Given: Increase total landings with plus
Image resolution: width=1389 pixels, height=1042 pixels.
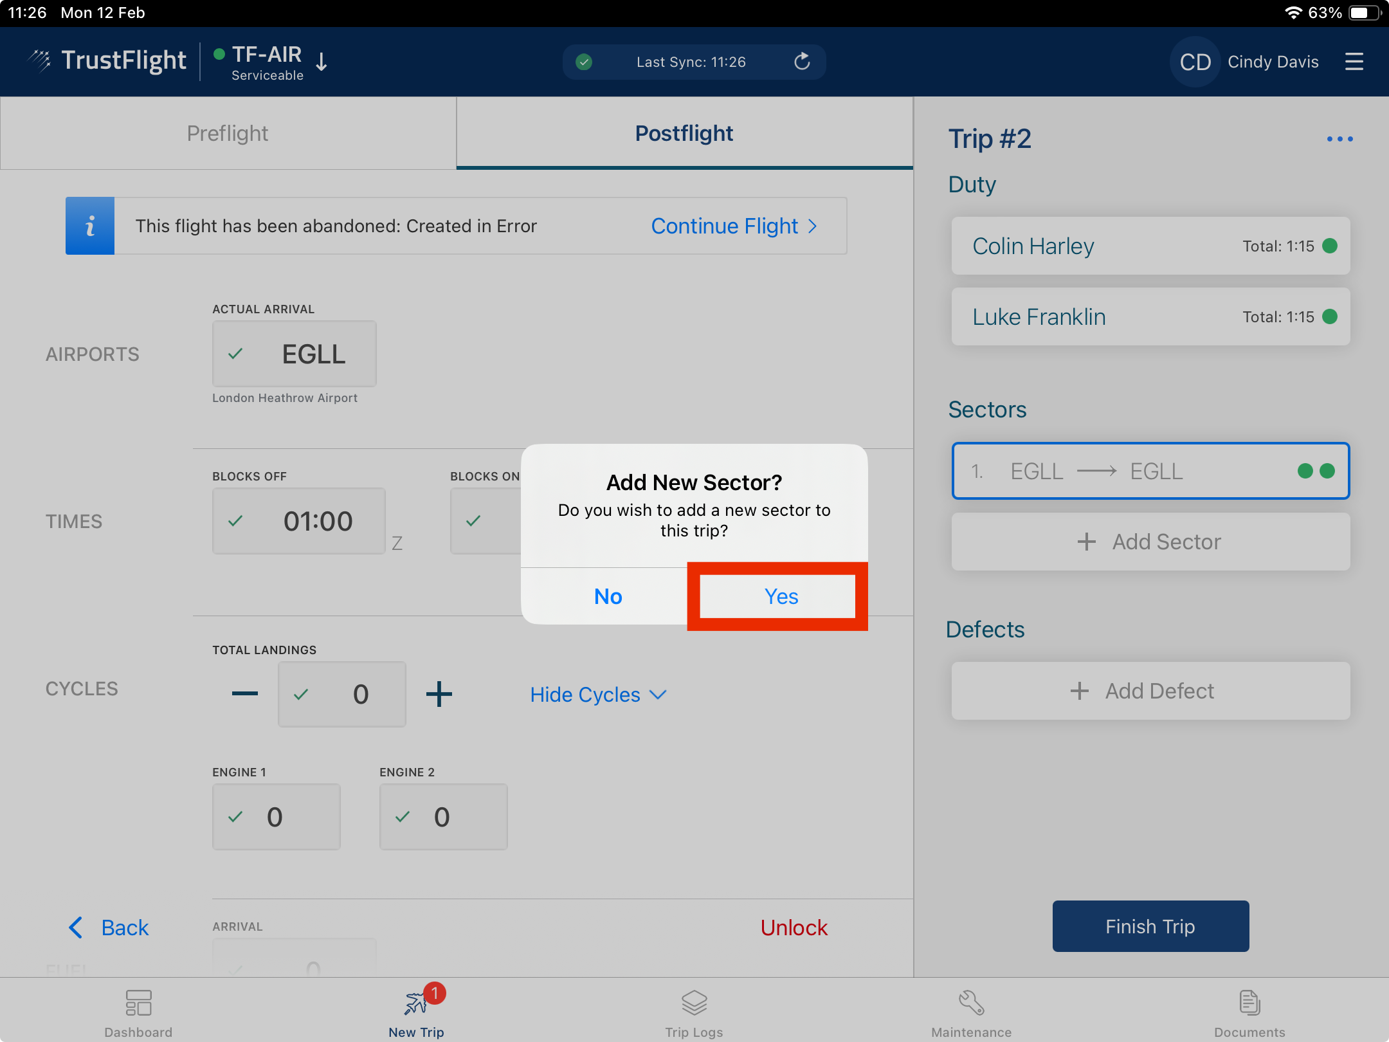Looking at the screenshot, I should click(439, 694).
